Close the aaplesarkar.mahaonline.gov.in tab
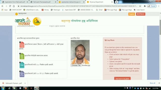This screenshot has height=90, width=161. pos(84,2)
